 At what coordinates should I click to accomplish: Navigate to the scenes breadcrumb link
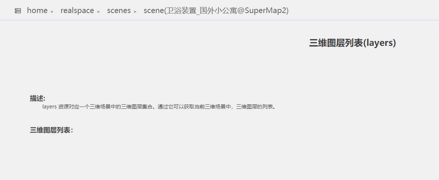coord(119,10)
